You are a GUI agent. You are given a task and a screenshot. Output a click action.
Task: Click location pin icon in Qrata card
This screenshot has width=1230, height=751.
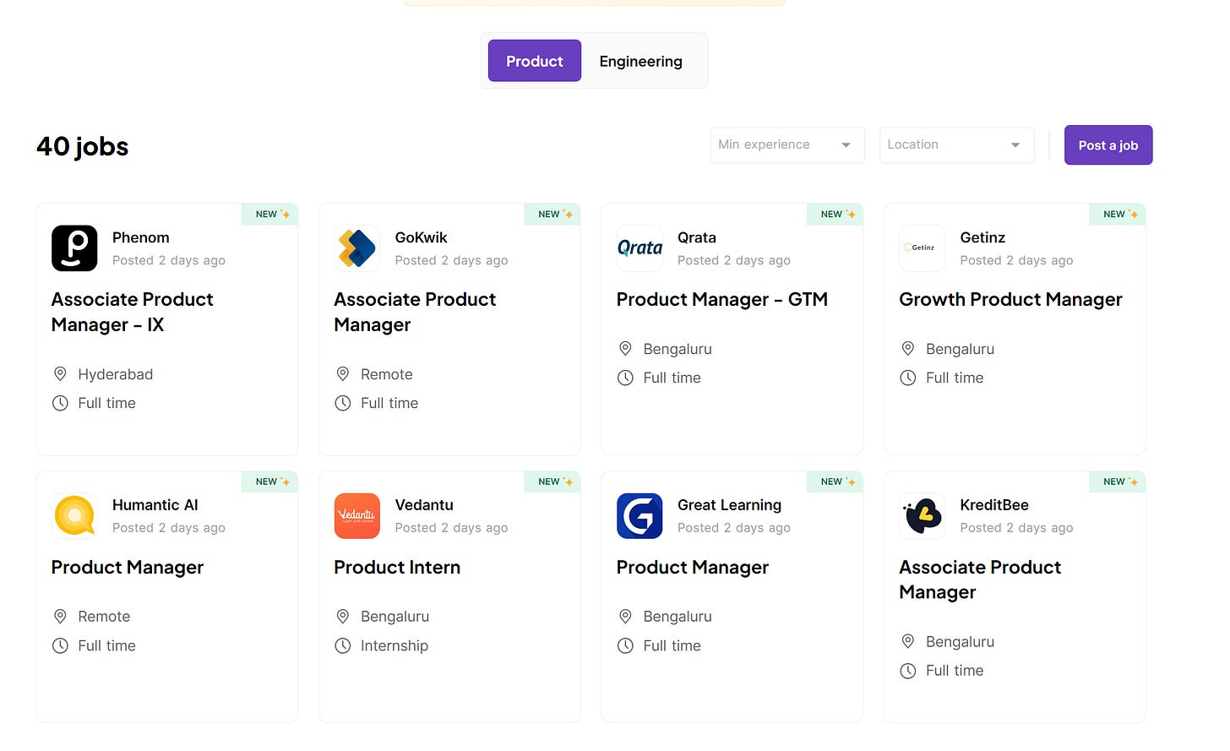pyautogui.click(x=625, y=348)
